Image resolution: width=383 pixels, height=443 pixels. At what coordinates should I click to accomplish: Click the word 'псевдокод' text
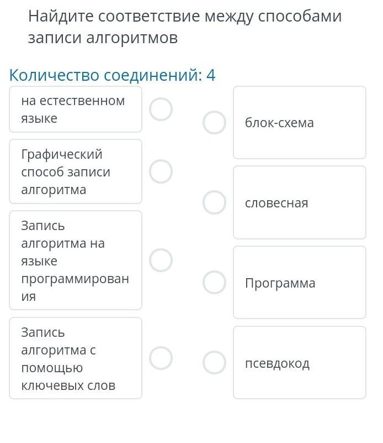click(x=277, y=363)
